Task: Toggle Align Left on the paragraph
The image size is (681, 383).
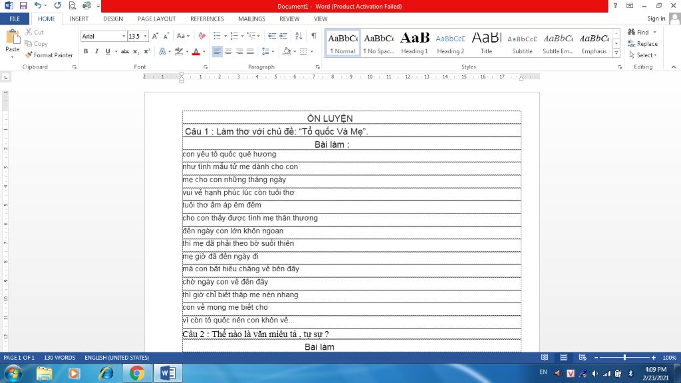Action: click(x=217, y=52)
